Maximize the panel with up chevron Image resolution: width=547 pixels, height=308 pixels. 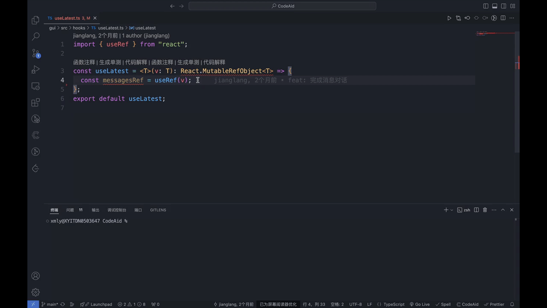coord(503,210)
